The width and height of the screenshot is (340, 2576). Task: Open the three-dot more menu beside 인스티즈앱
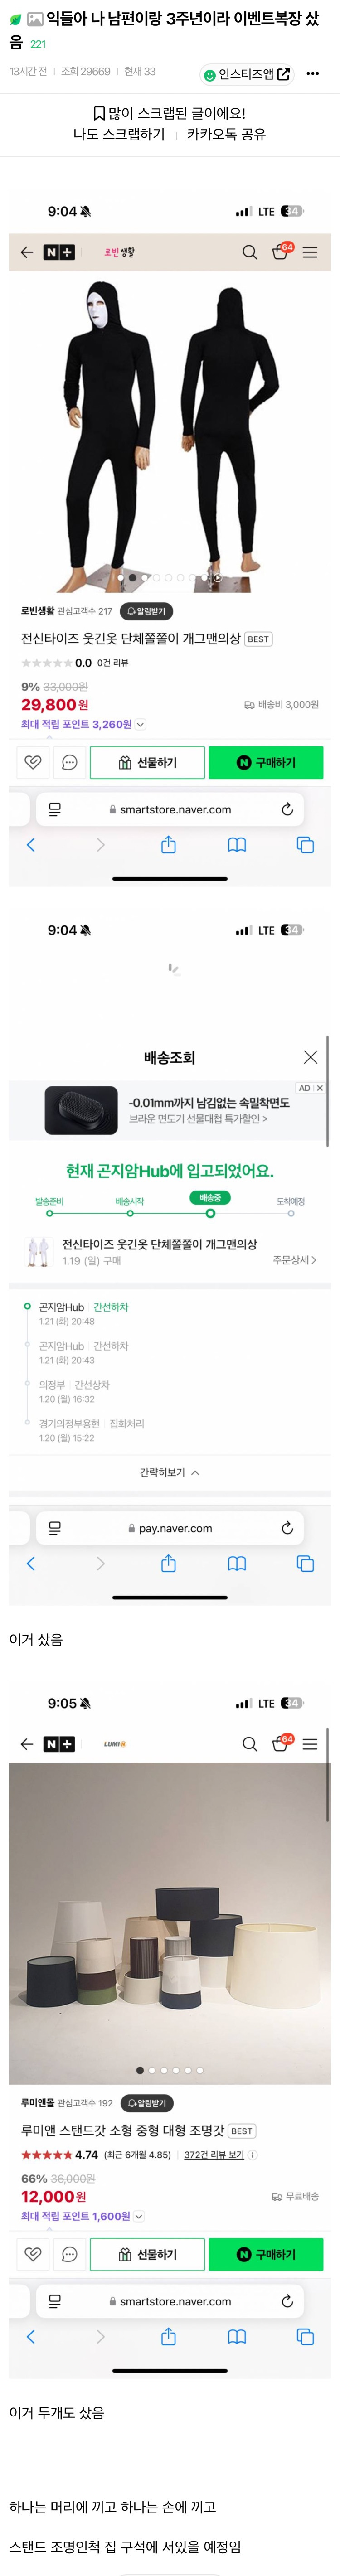[x=313, y=73]
